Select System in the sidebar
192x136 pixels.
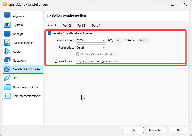click(23, 25)
